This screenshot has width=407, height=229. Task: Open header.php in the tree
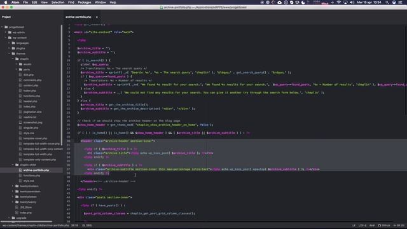point(30,101)
